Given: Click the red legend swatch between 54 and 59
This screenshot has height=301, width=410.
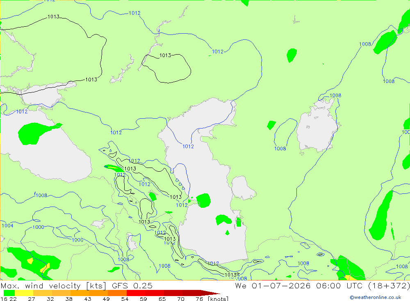Looking at the screenshot, I should [x=136, y=293].
